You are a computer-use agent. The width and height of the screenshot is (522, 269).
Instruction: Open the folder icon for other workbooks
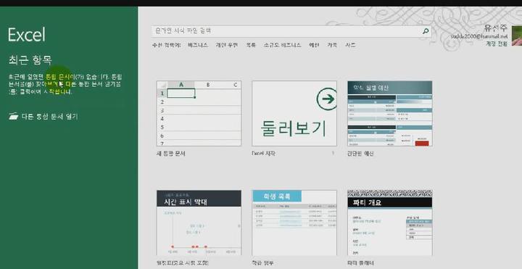pyautogui.click(x=14, y=116)
